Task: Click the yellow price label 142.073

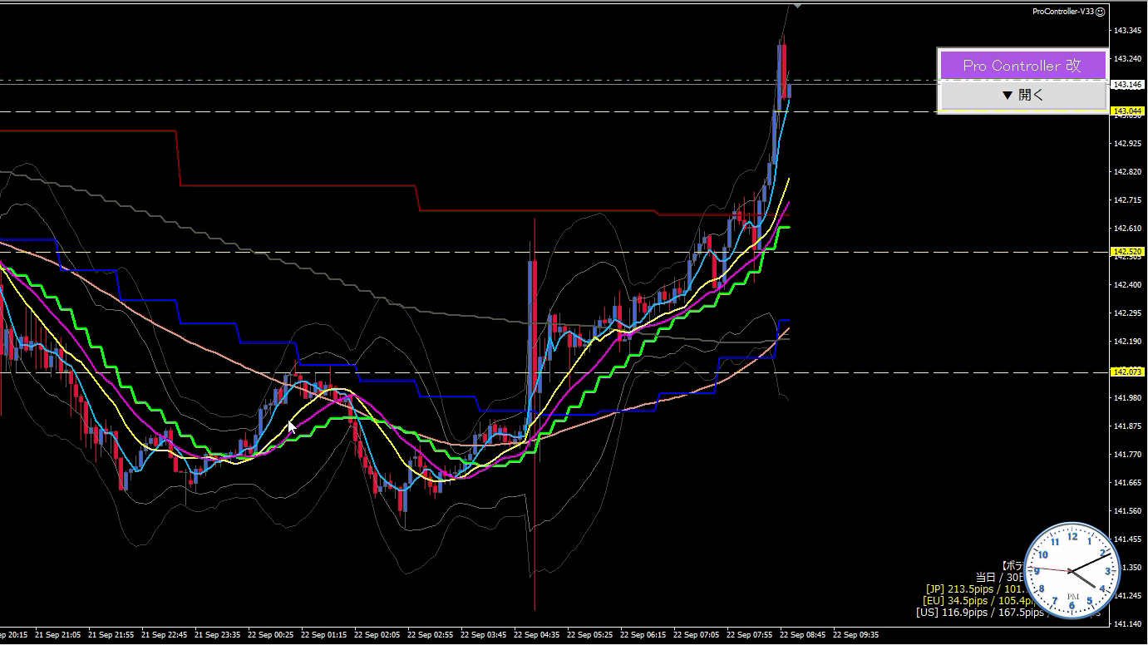Action: coord(1127,372)
